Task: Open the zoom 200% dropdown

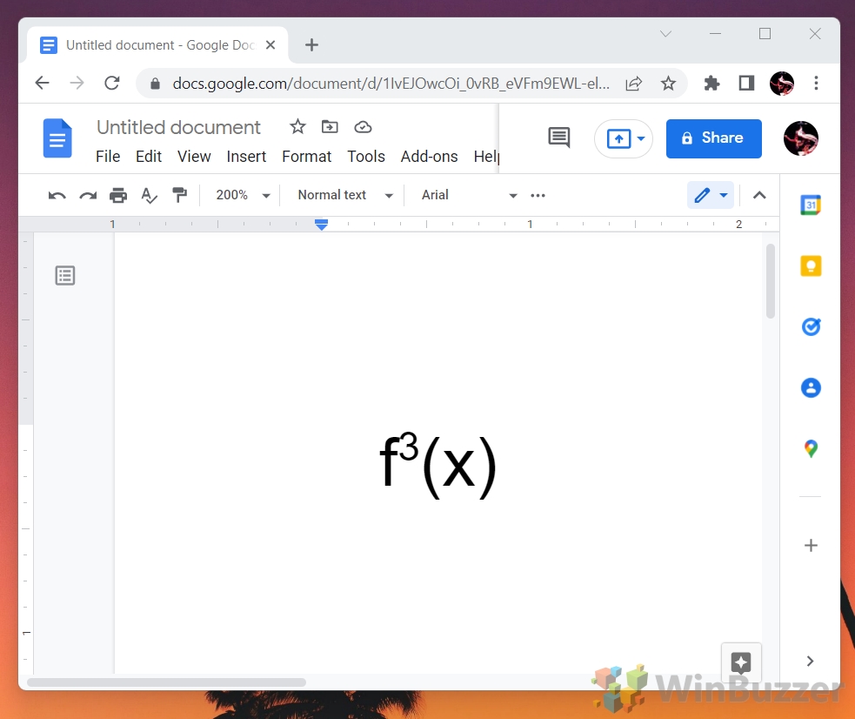Action: tap(243, 195)
